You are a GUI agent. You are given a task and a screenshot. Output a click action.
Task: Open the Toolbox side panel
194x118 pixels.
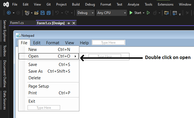pyautogui.click(x=4, y=51)
